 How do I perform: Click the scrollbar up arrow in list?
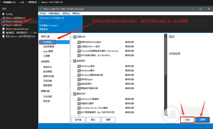(165, 35)
